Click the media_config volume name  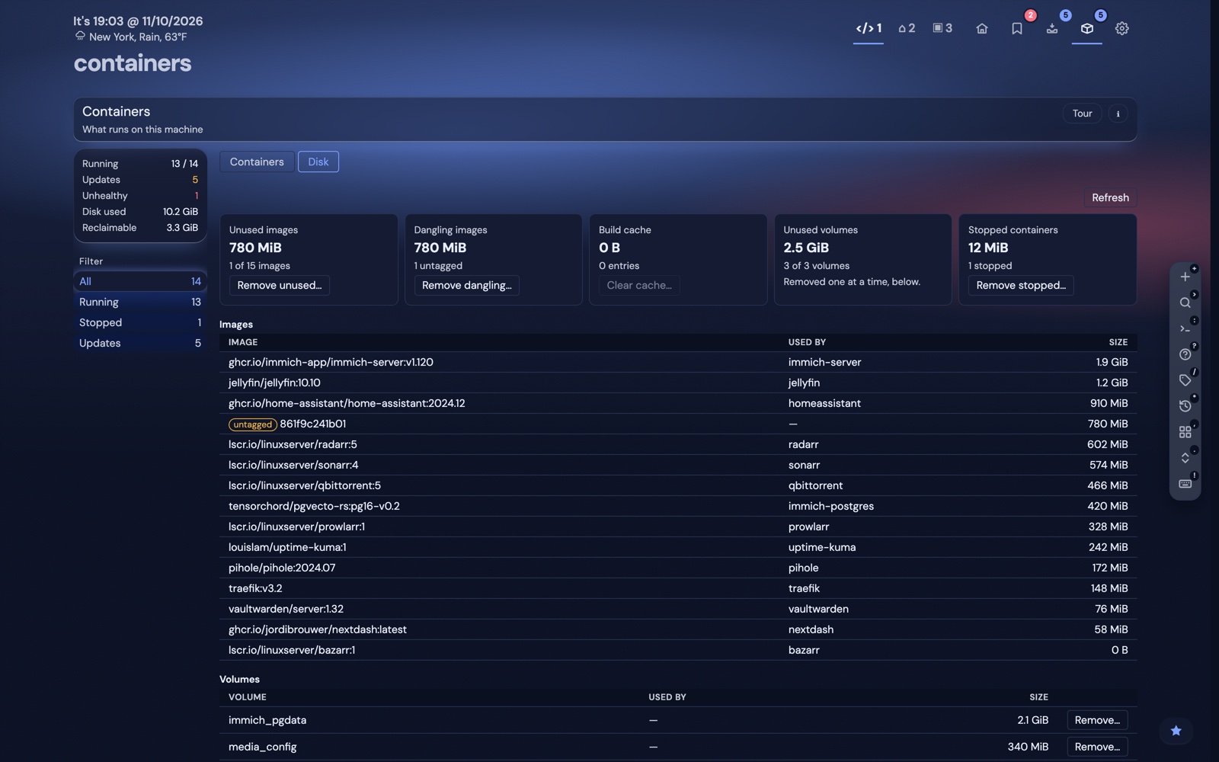(x=262, y=747)
